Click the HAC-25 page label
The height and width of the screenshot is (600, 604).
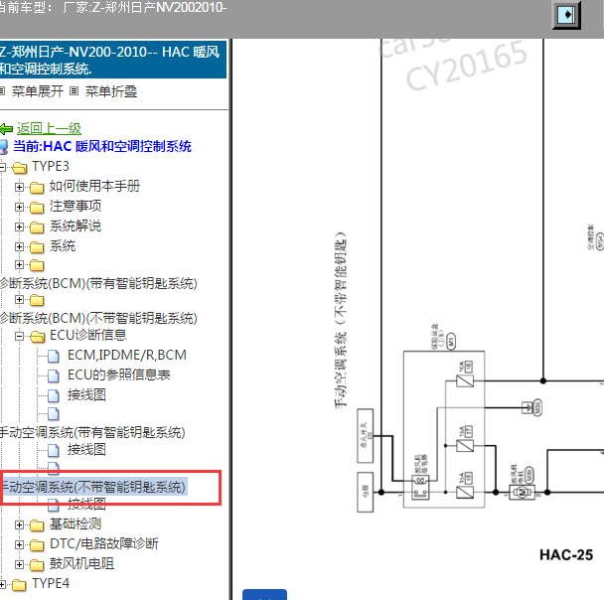566,555
